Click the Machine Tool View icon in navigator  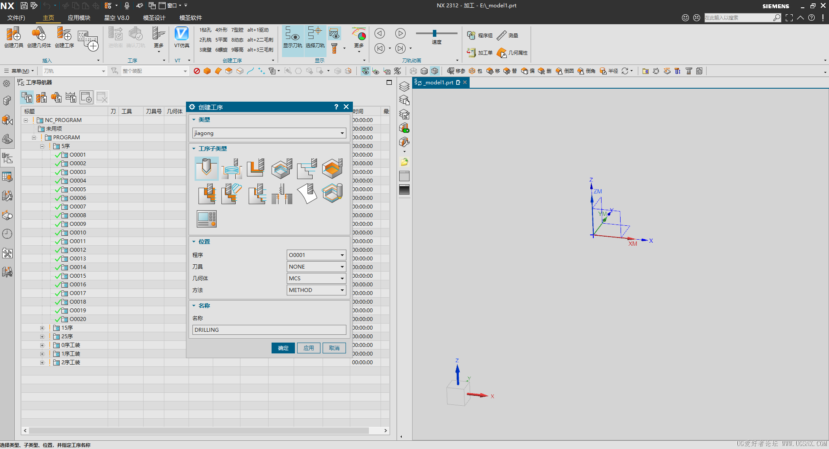pyautogui.click(x=42, y=97)
